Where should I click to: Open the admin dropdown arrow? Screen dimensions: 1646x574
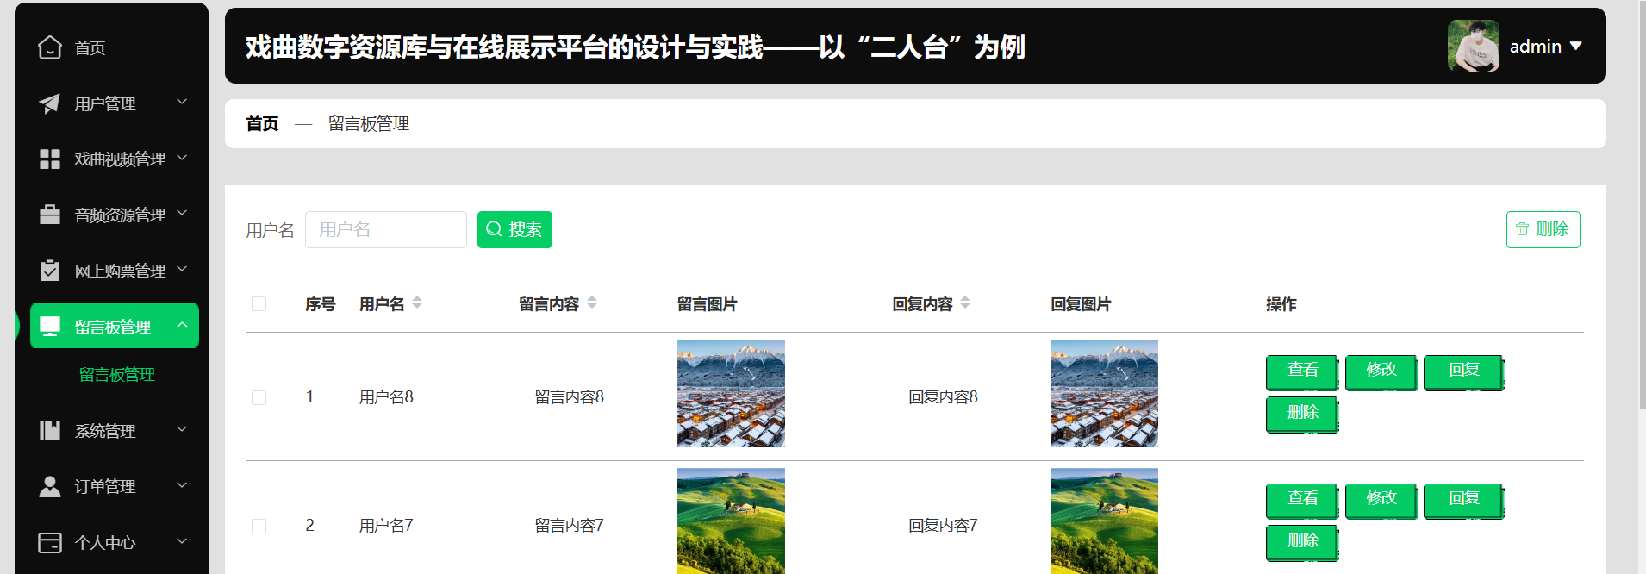pyautogui.click(x=1576, y=46)
